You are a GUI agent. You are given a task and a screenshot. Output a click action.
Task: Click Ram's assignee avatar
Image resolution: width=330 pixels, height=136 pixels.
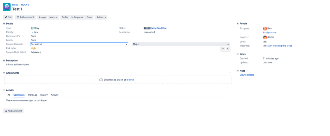[x=265, y=28]
